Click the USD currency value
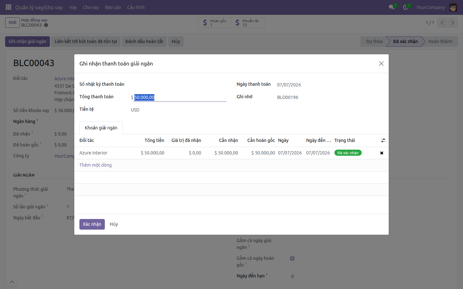The image size is (463, 289). click(135, 110)
